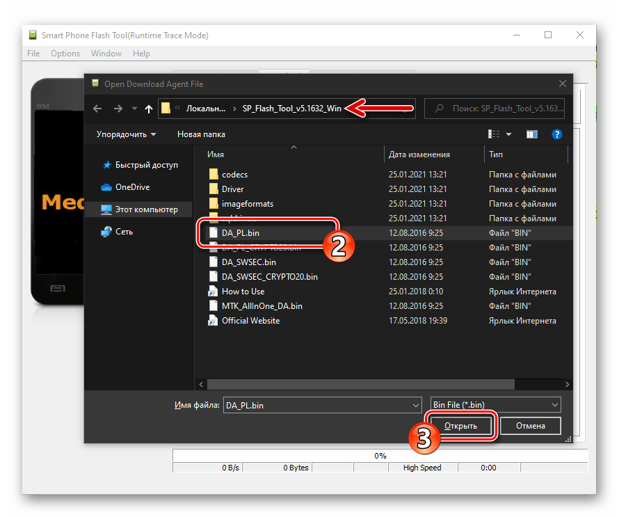Click type Ярлык Интернета in Official Website row
Screen dimensions: 619x517
click(x=522, y=320)
